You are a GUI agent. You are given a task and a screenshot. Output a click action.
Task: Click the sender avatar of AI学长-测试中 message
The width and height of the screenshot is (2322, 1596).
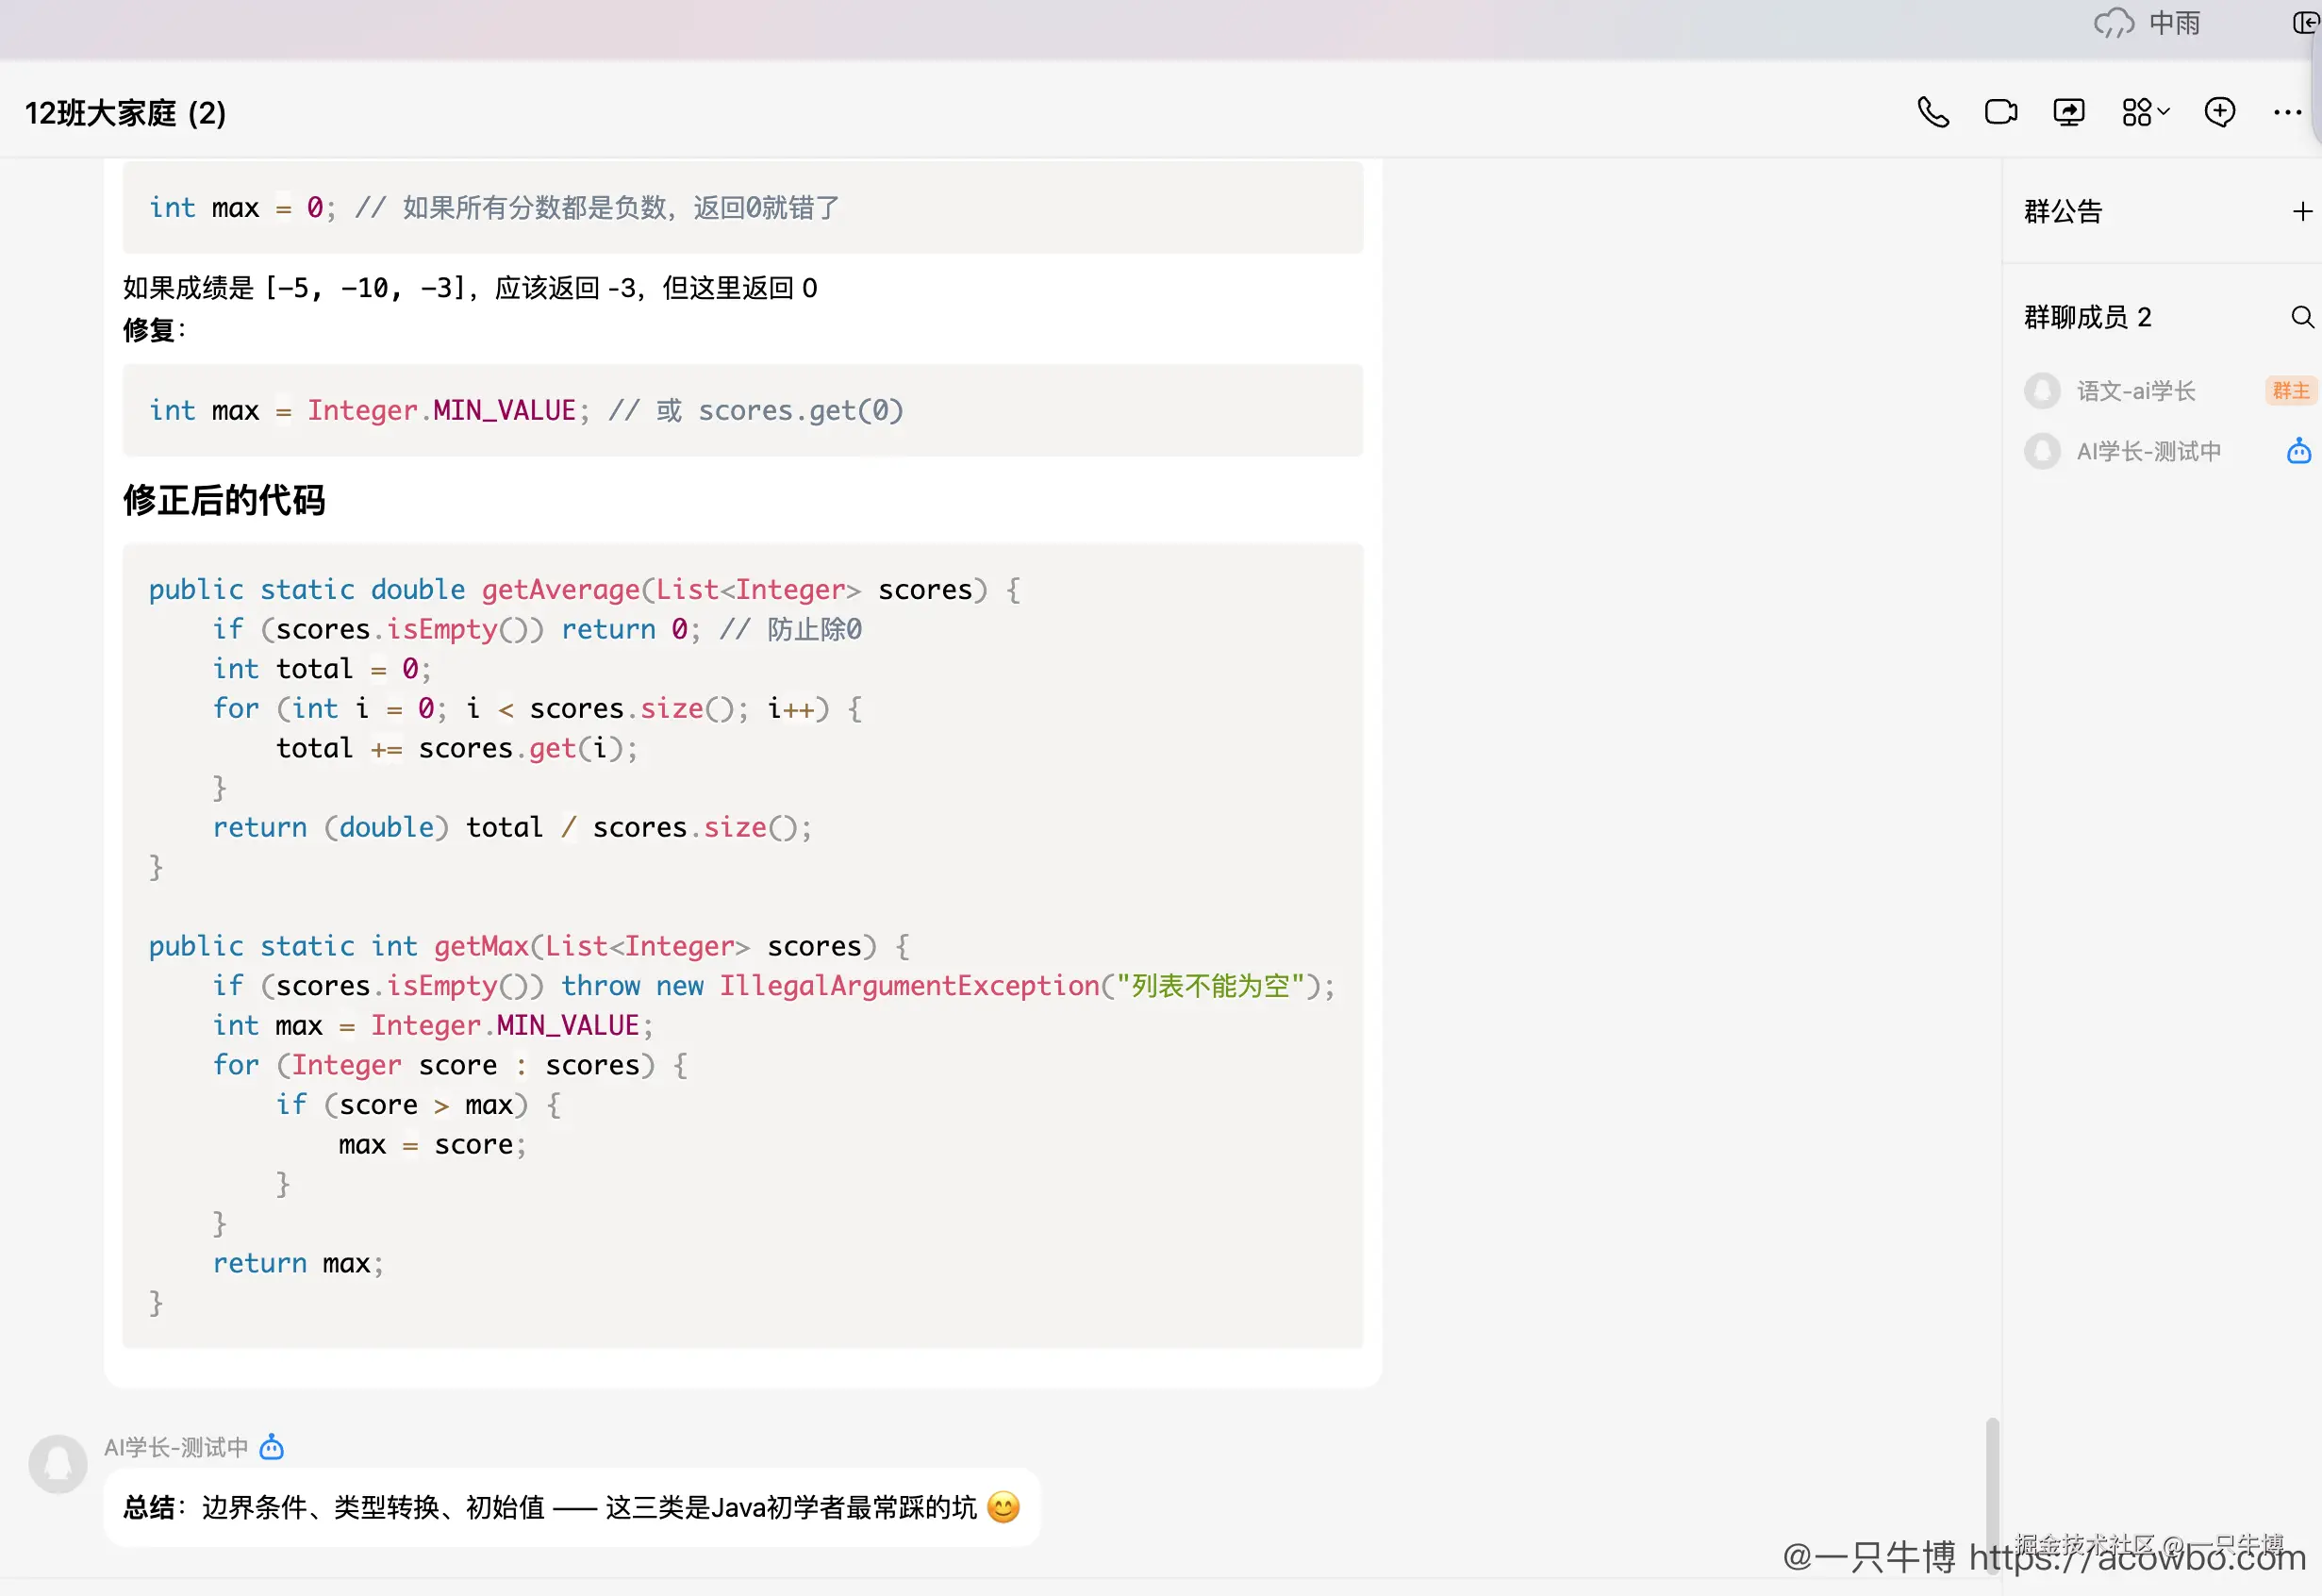[x=58, y=1464]
